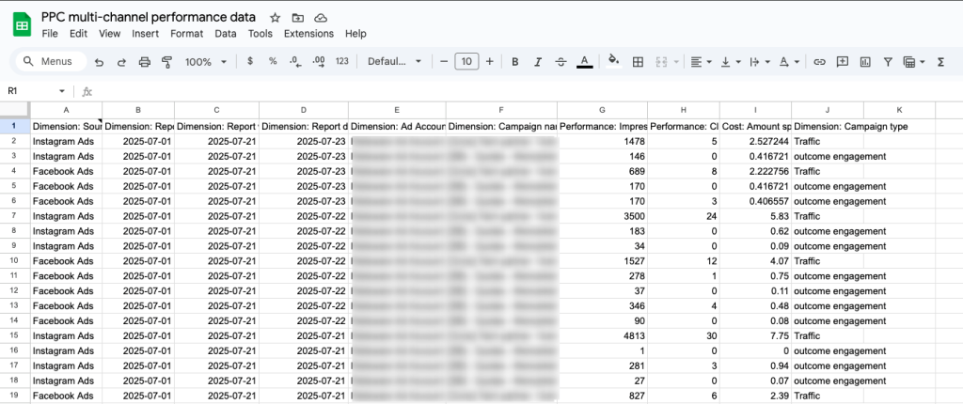The image size is (963, 404).
Task: Open the Data menu
Action: tap(226, 34)
